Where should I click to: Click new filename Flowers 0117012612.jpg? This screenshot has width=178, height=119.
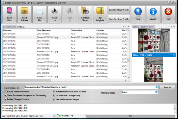pyautogui.click(x=47, y=62)
